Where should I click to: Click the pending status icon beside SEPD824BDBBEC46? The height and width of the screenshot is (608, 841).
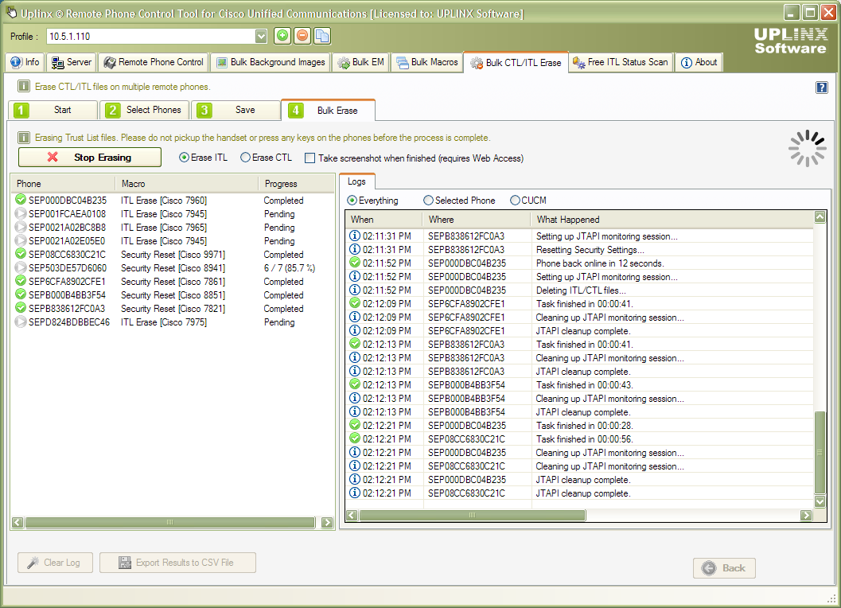tap(20, 322)
